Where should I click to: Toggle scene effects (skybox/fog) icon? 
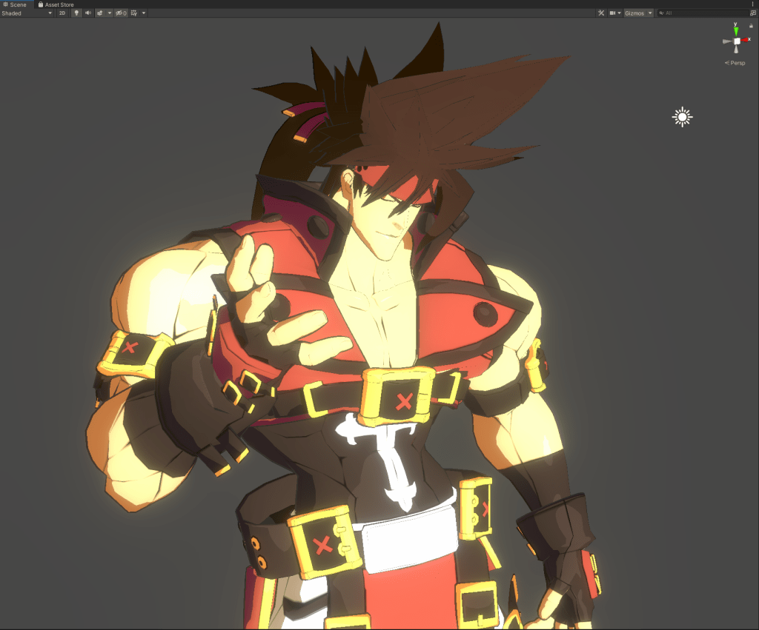coord(99,13)
